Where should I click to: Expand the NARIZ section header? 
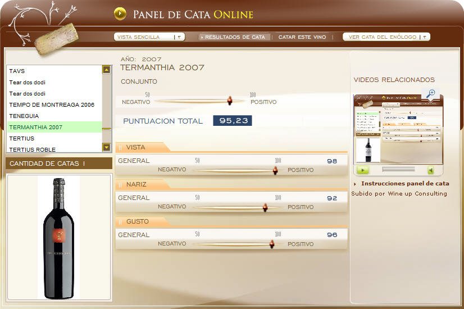click(142, 184)
